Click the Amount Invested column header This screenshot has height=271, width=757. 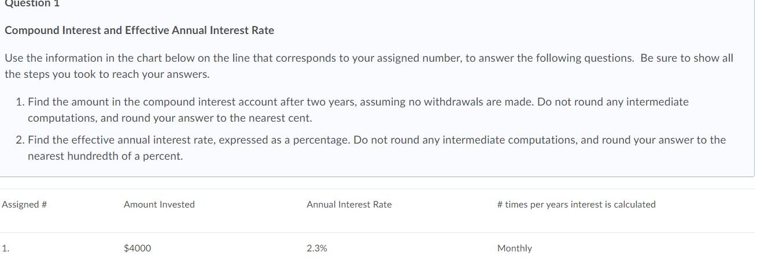(159, 204)
